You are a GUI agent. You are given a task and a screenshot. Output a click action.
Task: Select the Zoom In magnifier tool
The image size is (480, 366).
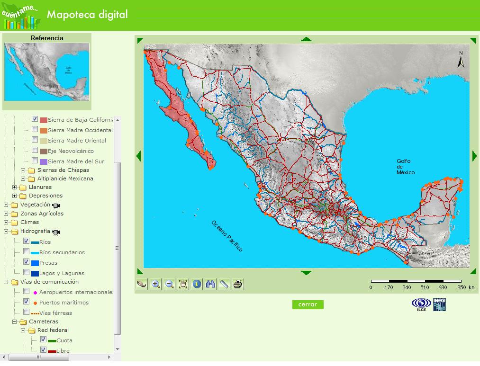click(155, 284)
